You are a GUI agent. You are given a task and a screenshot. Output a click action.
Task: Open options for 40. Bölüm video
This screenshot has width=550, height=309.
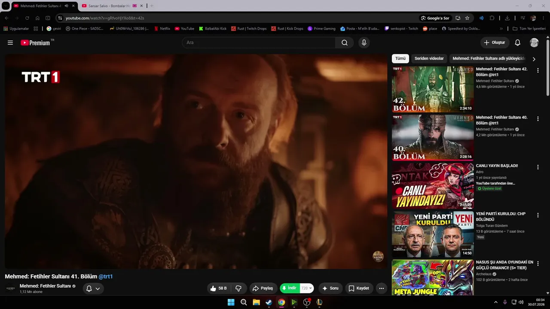pos(538,119)
